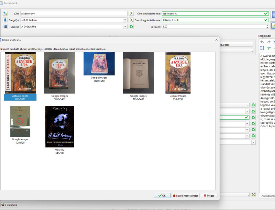Click the cover icon right of the title sort field

coord(273,14)
